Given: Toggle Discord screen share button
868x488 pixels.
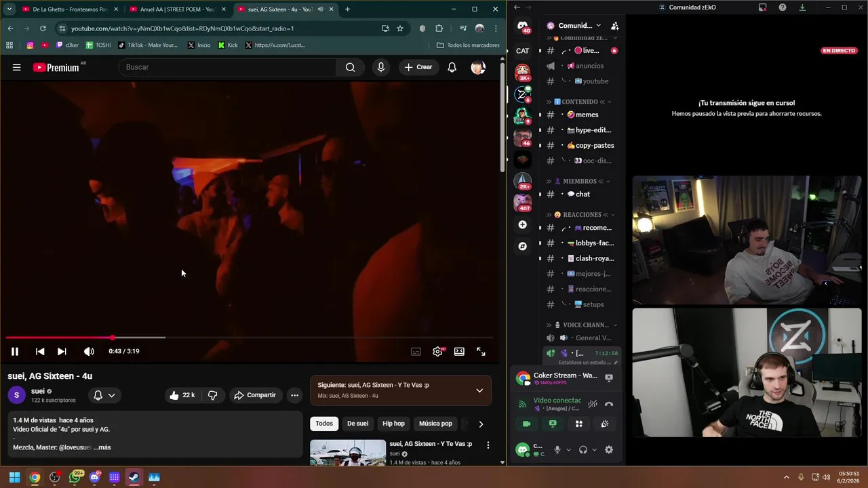Looking at the screenshot, I should tap(553, 424).
